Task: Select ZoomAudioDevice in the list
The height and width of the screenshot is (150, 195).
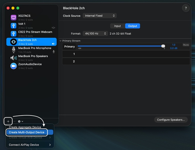Action: (x=32, y=66)
